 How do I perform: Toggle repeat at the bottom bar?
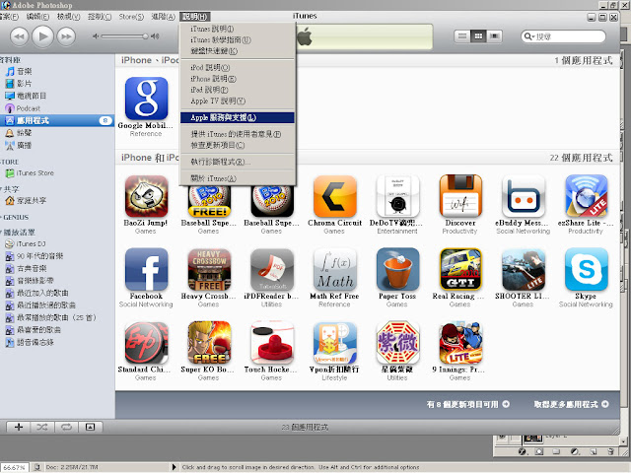[66, 427]
